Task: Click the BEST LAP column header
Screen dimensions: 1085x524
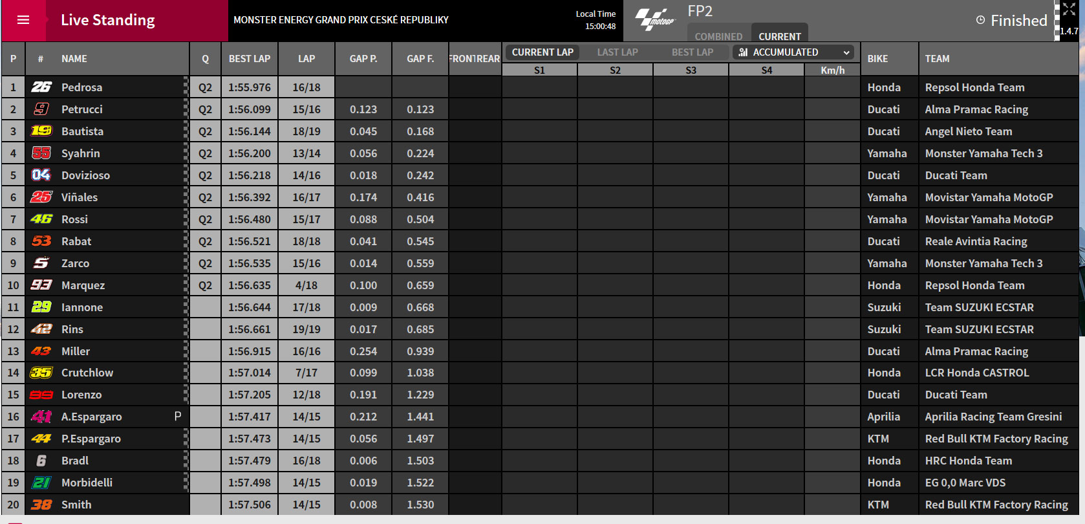Action: 250,59
